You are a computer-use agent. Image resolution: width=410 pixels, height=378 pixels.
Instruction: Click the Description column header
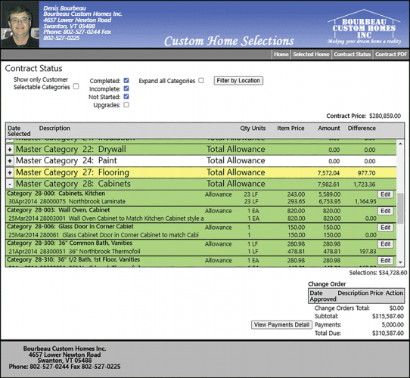(54, 128)
